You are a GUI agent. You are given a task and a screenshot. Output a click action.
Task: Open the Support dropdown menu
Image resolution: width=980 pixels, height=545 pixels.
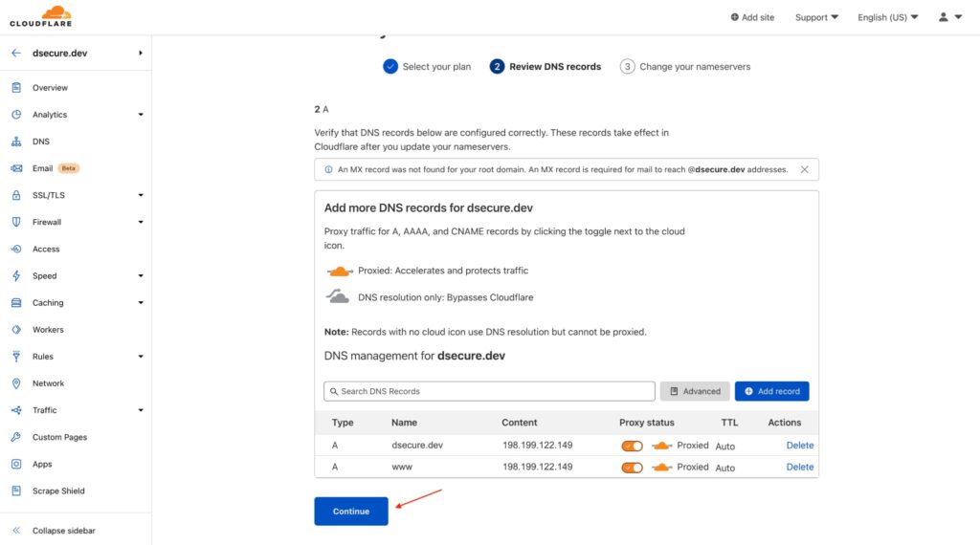point(816,17)
